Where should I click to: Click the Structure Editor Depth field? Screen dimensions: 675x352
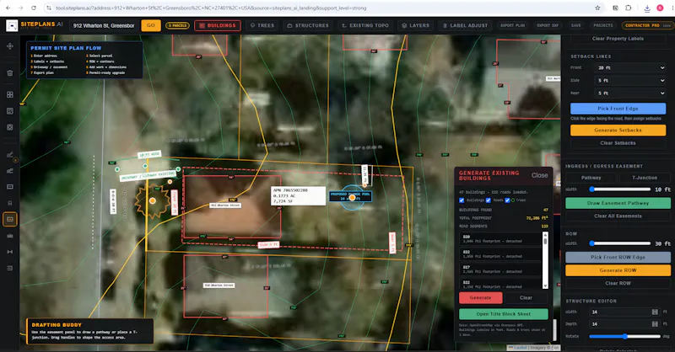click(x=624, y=324)
